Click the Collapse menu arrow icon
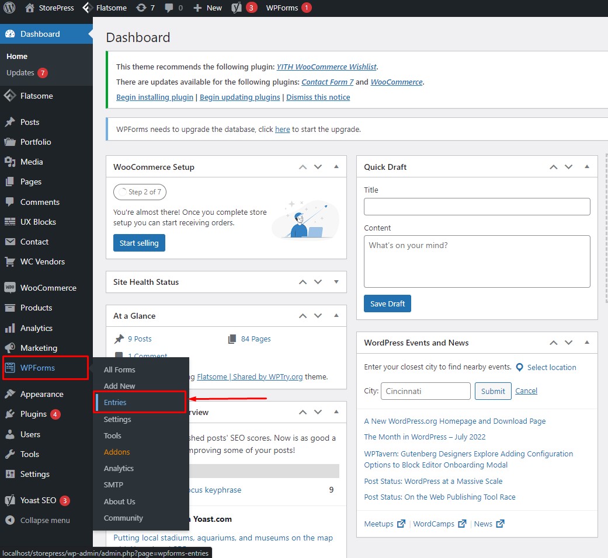 point(10,520)
